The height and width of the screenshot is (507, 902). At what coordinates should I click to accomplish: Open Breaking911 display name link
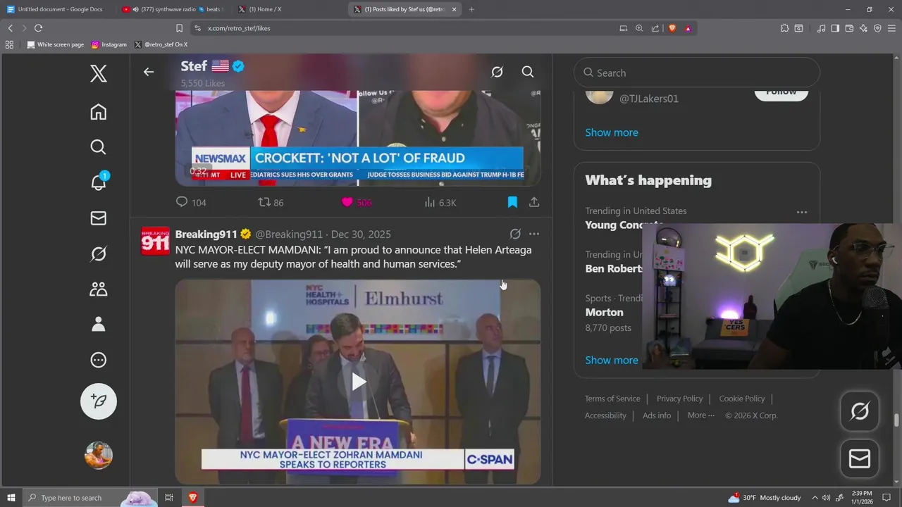point(206,234)
